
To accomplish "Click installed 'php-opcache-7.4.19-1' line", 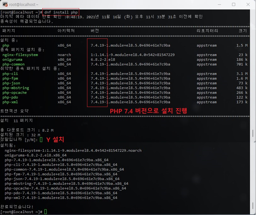I will click(65, 188).
